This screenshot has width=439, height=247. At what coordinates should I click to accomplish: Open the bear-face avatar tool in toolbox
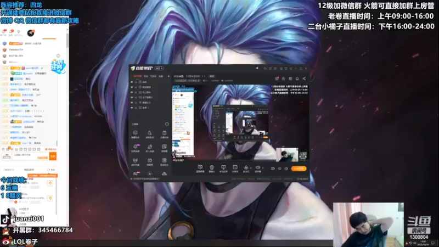coord(135,160)
